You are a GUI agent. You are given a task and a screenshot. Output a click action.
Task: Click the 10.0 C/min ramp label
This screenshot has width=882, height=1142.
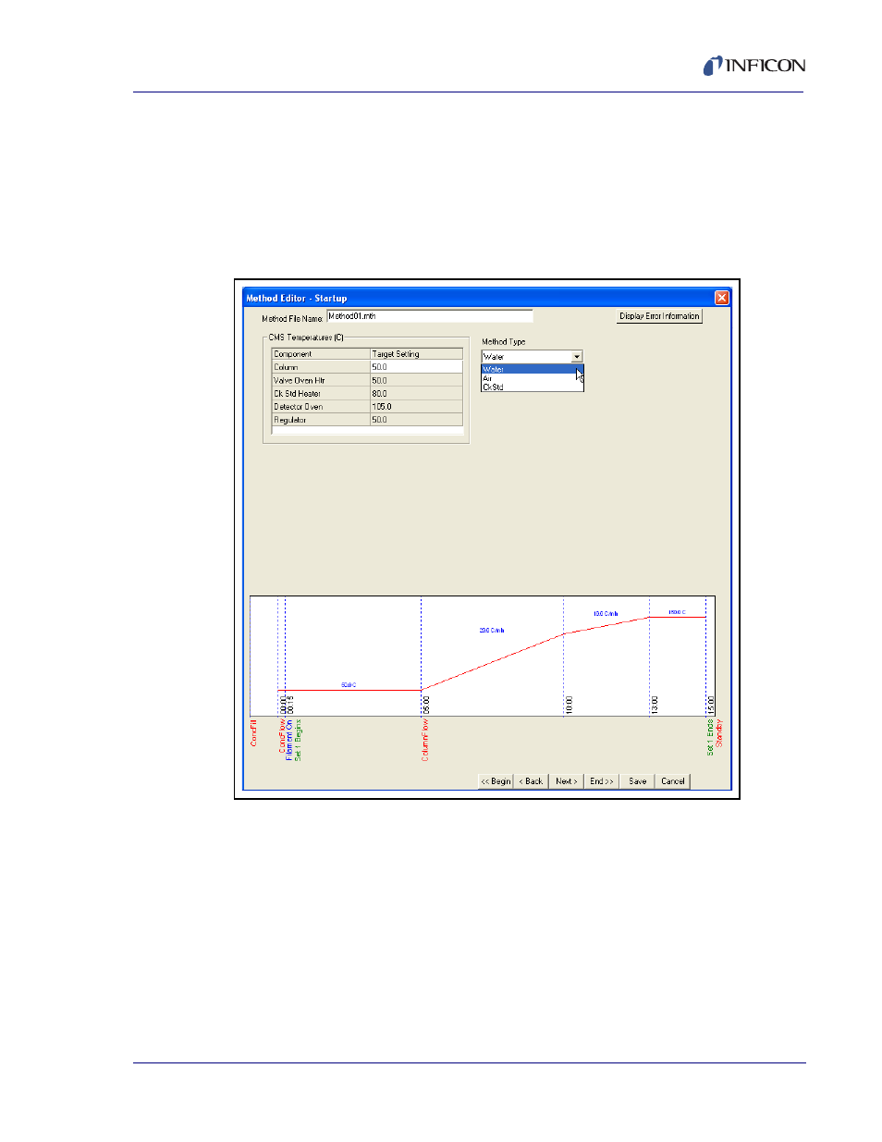pyautogui.click(x=606, y=614)
